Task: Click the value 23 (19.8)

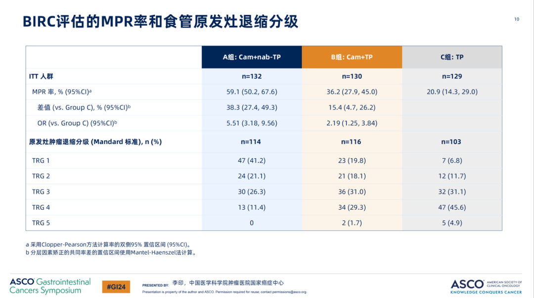Action: (352, 160)
